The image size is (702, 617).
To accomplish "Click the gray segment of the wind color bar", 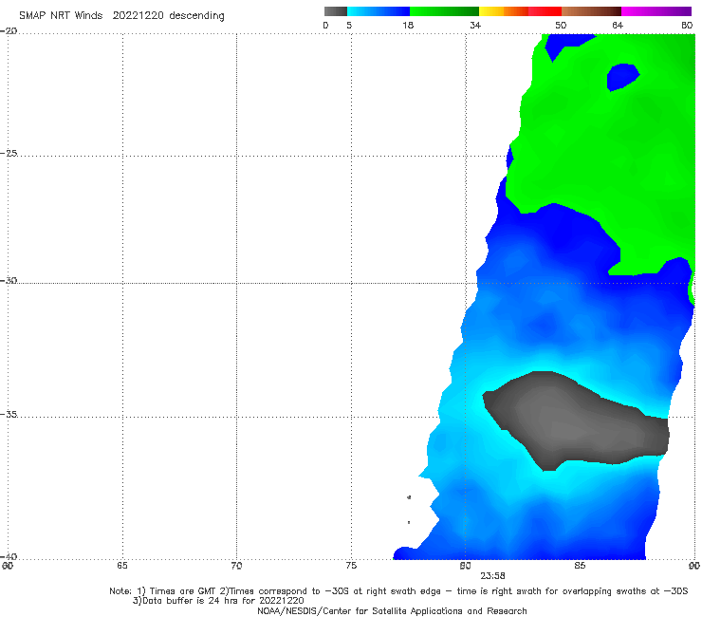I will [336, 11].
